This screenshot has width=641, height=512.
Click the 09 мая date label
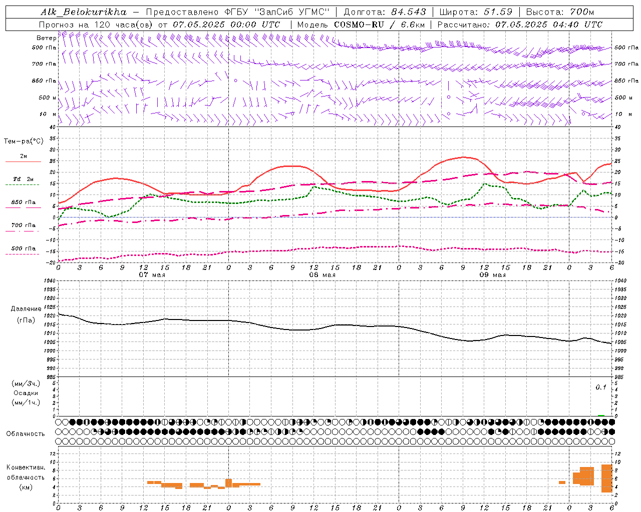(x=493, y=275)
